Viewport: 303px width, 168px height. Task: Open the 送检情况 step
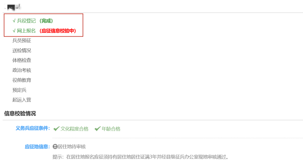coord(22,51)
